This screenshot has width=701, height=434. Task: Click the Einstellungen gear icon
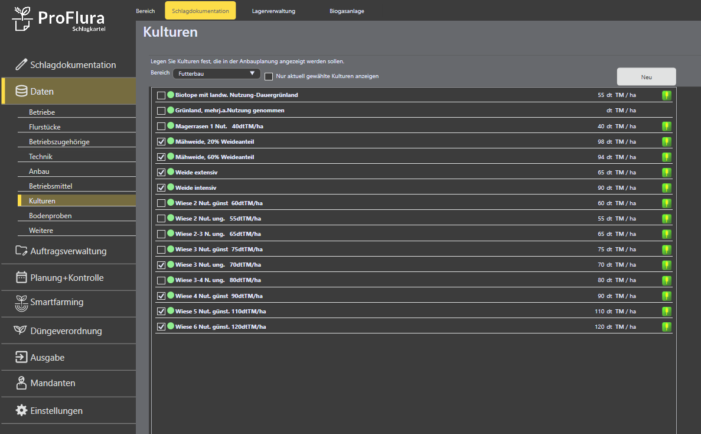point(21,410)
